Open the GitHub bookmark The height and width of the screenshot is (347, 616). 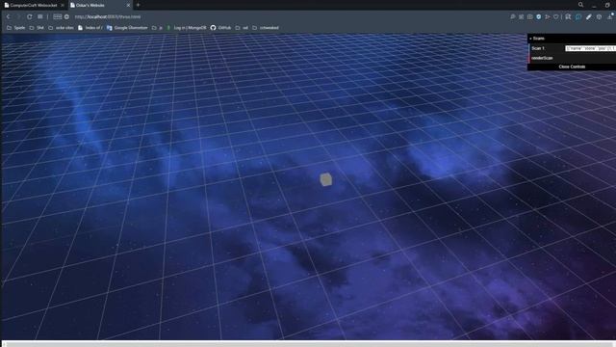tap(220, 28)
